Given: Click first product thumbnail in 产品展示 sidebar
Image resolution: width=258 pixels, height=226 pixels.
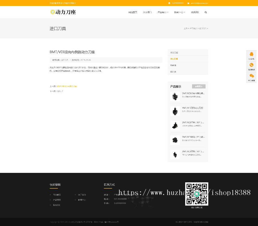Looking at the screenshot, I should click(175, 96).
